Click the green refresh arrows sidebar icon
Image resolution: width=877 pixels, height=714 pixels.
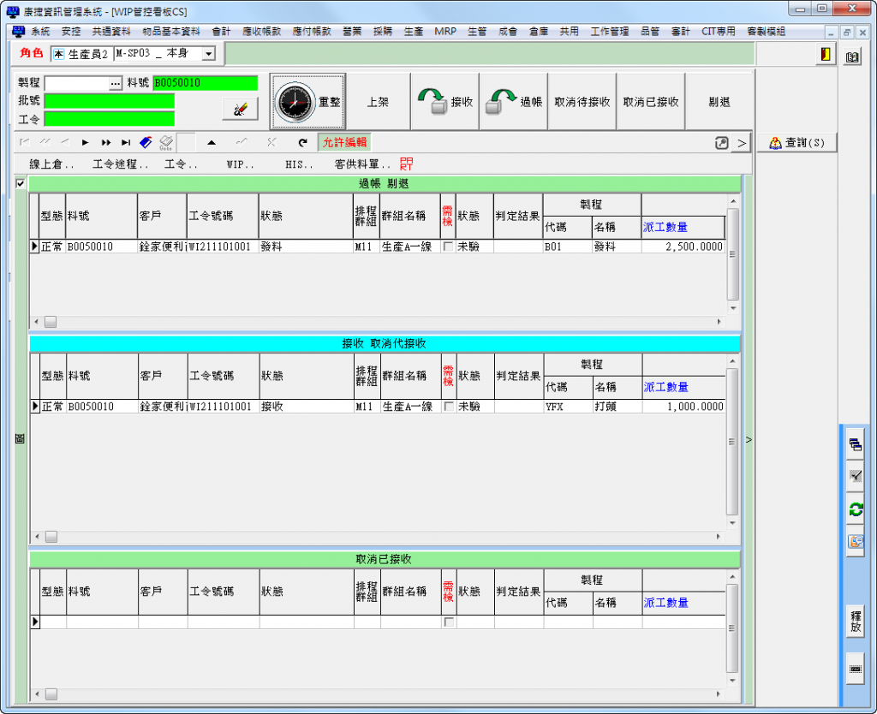coord(855,509)
